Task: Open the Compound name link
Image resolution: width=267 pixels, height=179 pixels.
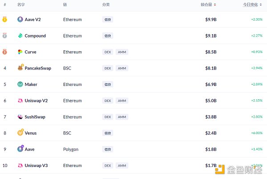Action: click(35, 36)
